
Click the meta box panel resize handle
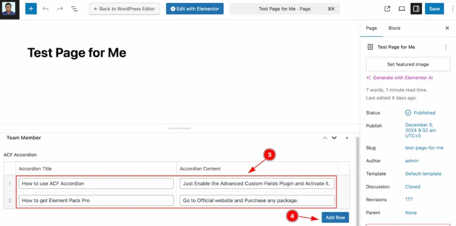179,128
